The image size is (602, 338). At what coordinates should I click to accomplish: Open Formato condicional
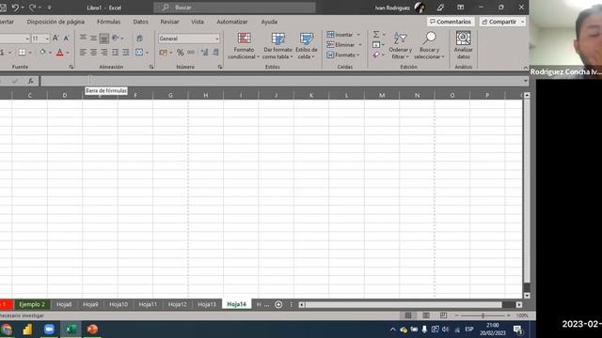coord(244,46)
